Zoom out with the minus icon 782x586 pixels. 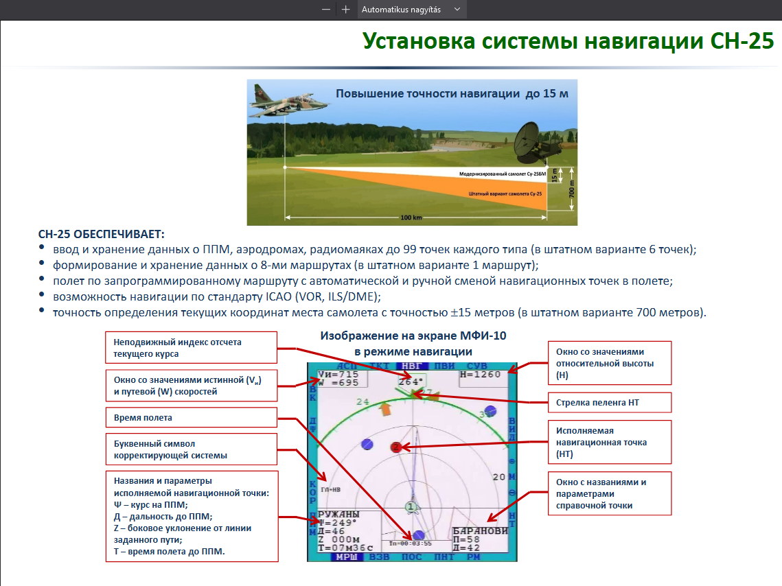tap(326, 10)
